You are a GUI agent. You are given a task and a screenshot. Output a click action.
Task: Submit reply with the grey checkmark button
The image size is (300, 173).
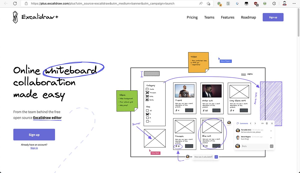272,146
